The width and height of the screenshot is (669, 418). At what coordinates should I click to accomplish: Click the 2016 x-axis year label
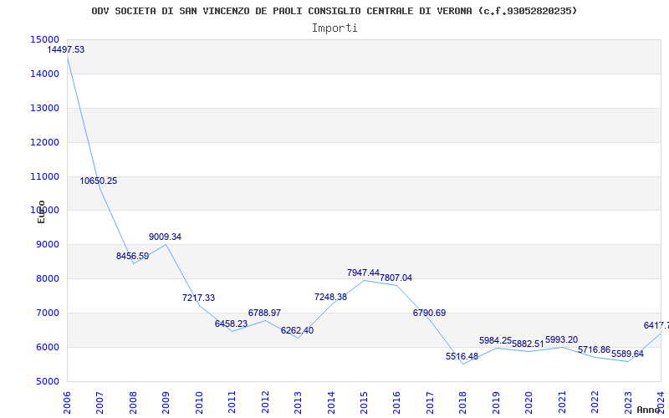[x=396, y=402]
